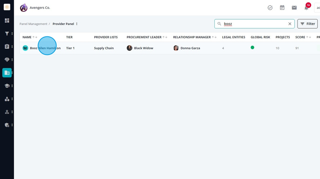Go to Panel Management breadcrumb

coord(33,24)
